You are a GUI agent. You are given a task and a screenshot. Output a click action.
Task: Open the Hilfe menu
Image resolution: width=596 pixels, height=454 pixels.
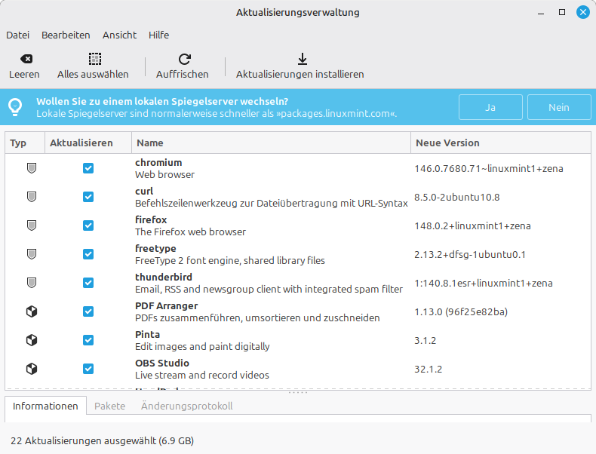(x=158, y=35)
